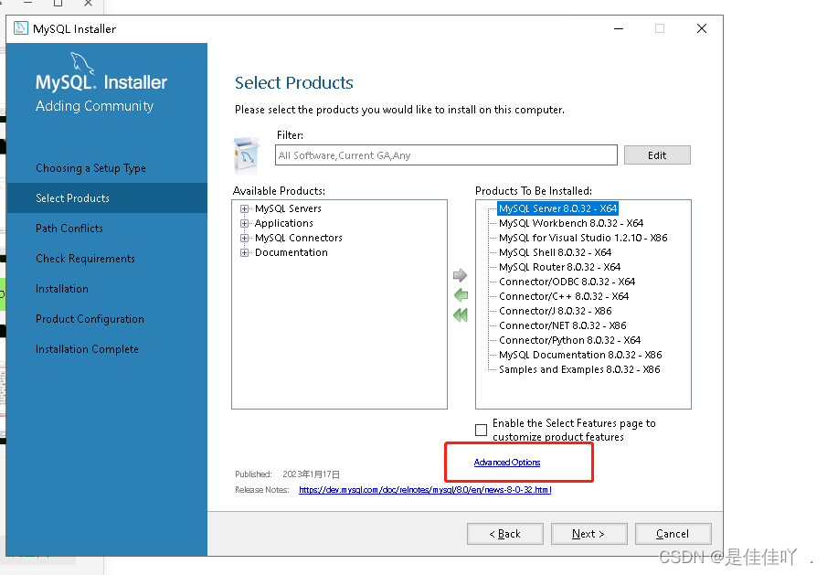The height and width of the screenshot is (575, 827).
Task: Select MySQL Workbench 8.0.32 - X64 in list
Action: click(570, 223)
